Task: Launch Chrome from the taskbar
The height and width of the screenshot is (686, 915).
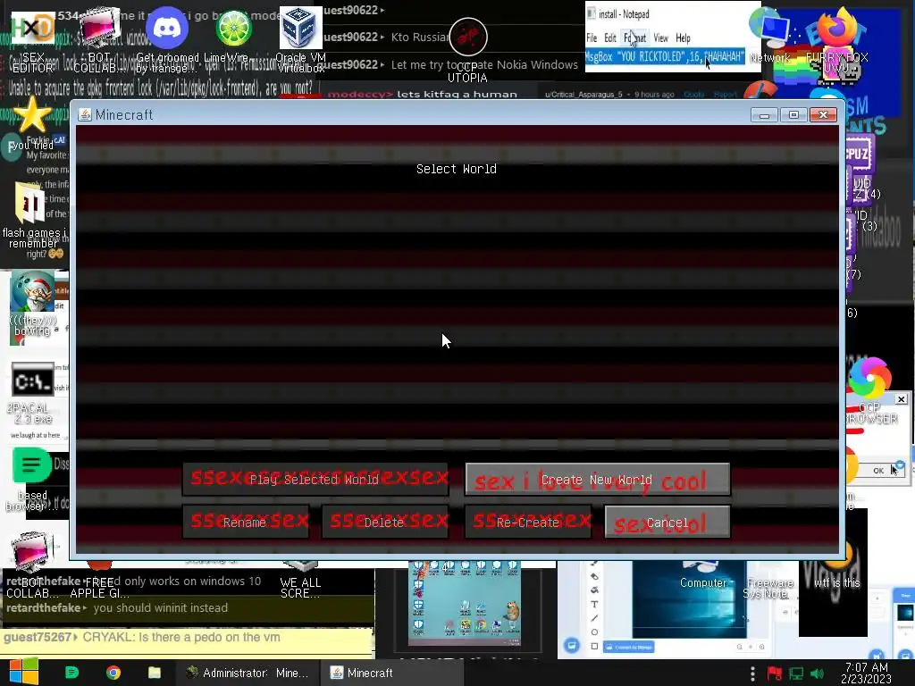Action: (x=113, y=673)
